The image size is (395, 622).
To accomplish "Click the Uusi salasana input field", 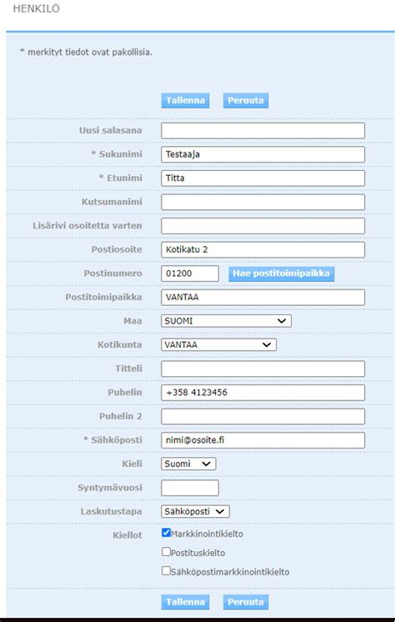I will pos(263,131).
